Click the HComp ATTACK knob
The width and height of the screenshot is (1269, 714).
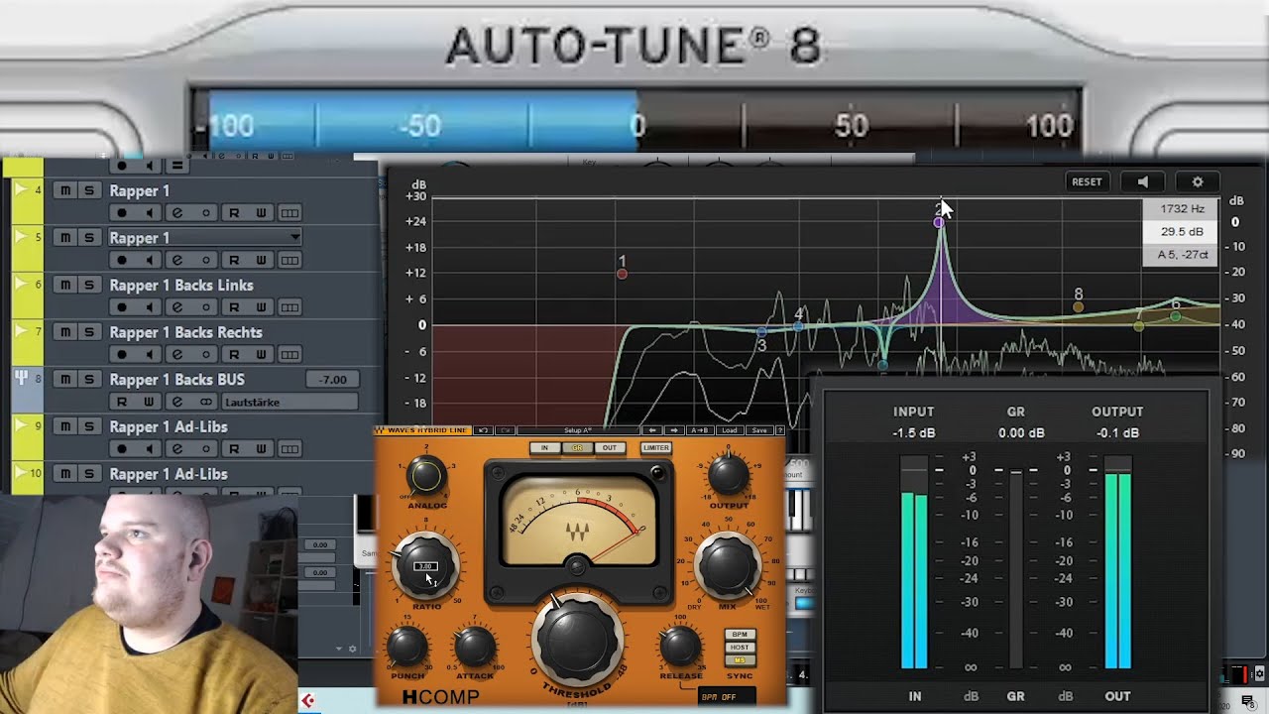pyautogui.click(x=475, y=647)
